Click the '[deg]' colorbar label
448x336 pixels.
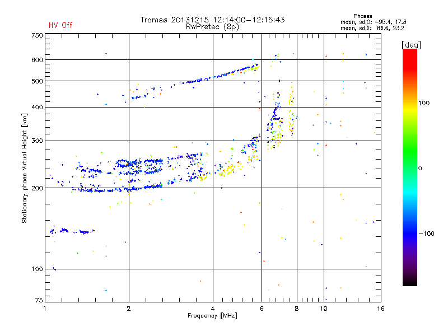point(411,45)
